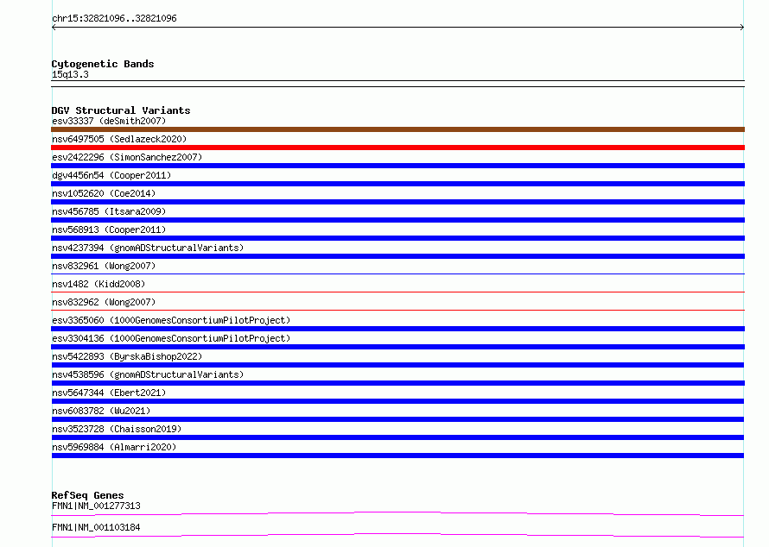Open variant nsv5647344 (Ebert2021)
The image size is (769, 547).
[109, 393]
